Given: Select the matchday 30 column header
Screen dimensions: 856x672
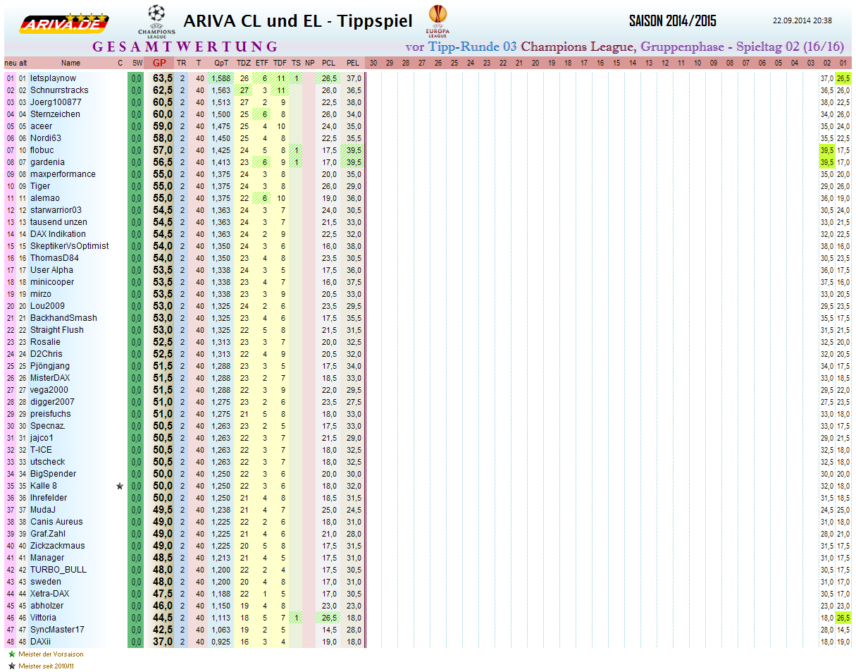Looking at the screenshot, I should pos(373,63).
